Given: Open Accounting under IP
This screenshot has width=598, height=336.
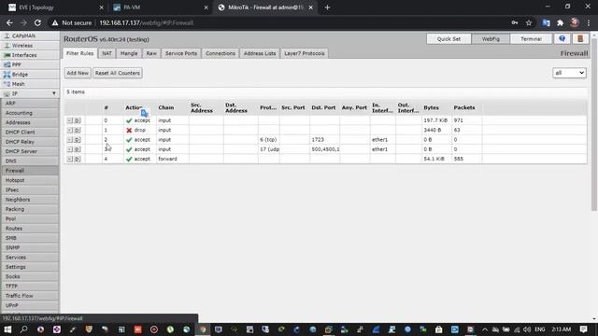Looking at the screenshot, I should click(30, 113).
